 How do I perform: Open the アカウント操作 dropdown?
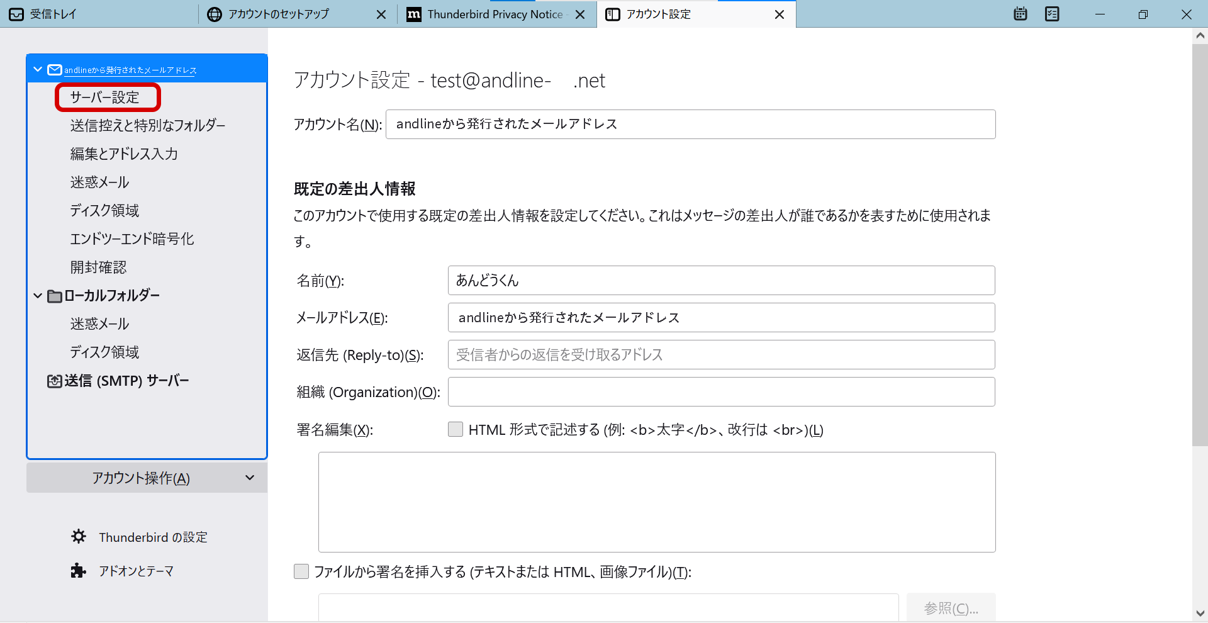point(147,478)
